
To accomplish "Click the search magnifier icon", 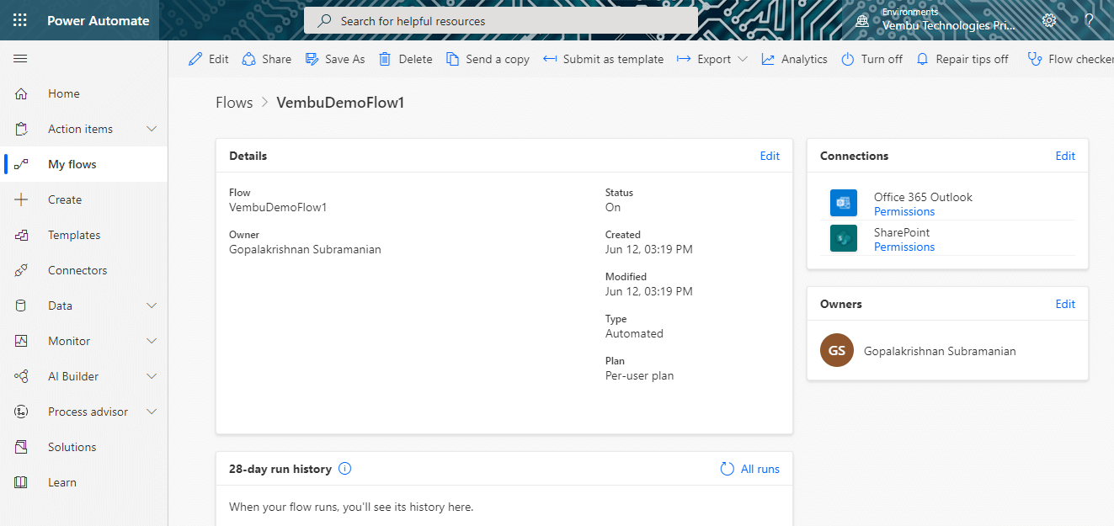I will (x=324, y=21).
